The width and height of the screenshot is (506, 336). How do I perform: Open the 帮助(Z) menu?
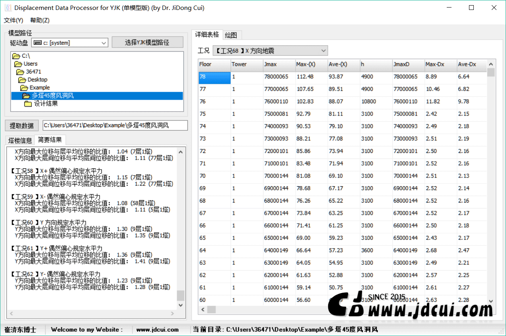[x=40, y=20]
